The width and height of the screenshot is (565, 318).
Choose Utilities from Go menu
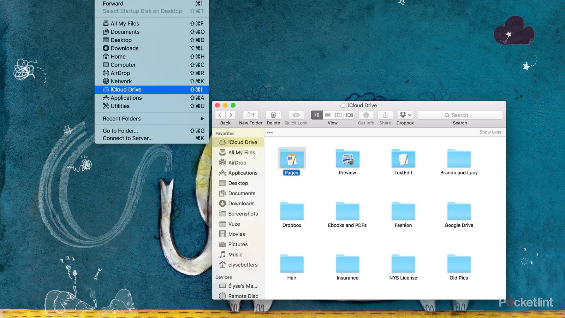point(152,106)
